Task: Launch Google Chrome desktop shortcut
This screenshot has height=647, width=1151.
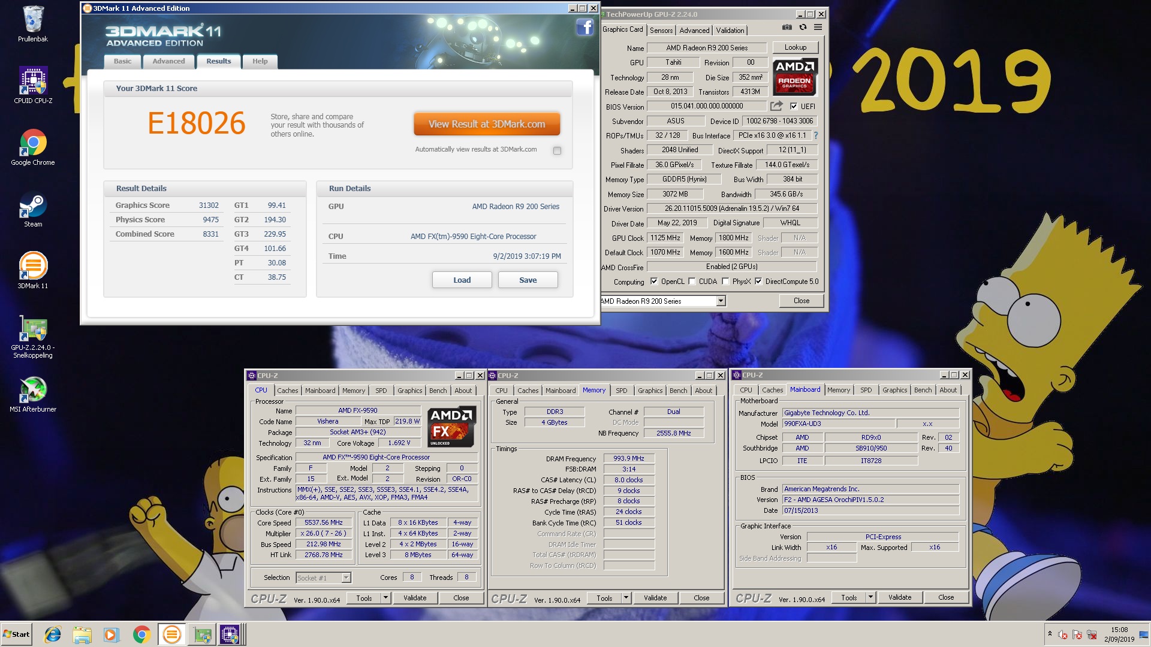Action: click(x=33, y=147)
